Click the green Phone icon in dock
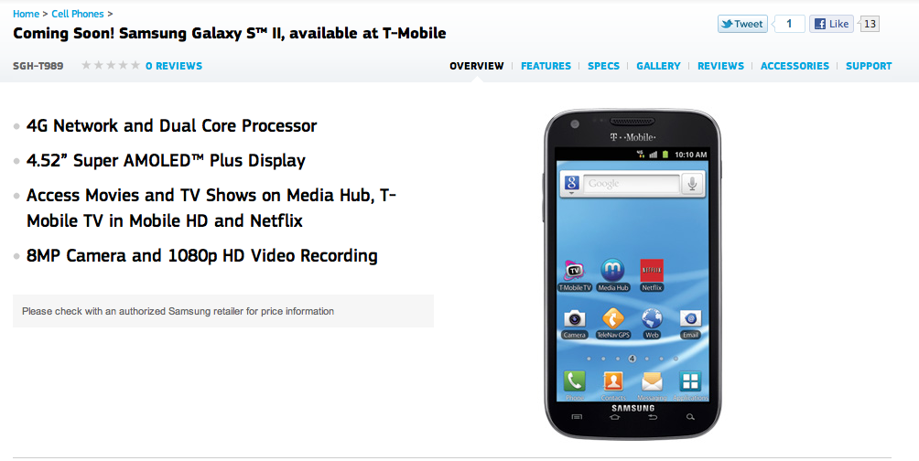919x461 pixels. (x=575, y=381)
